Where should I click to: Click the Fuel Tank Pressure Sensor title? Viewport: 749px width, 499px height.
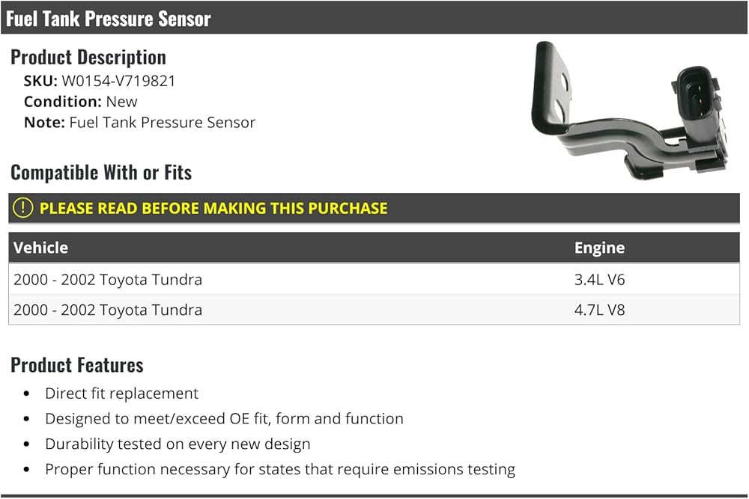(x=109, y=19)
